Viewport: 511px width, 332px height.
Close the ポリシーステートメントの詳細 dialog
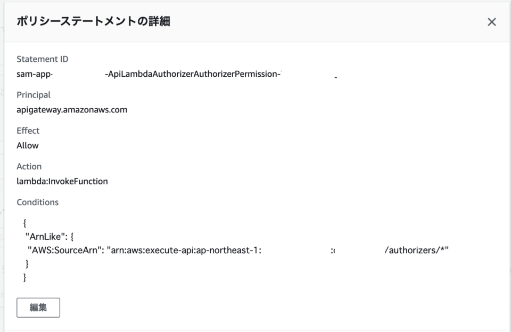pos(492,22)
